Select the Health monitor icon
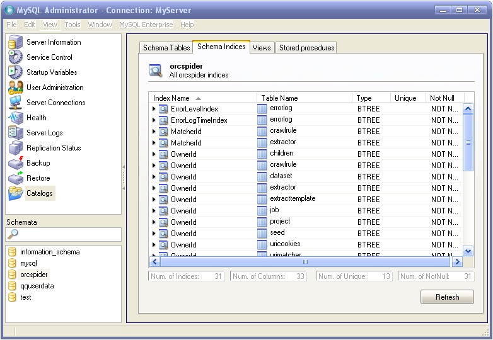This screenshot has width=493, height=340. point(16,118)
